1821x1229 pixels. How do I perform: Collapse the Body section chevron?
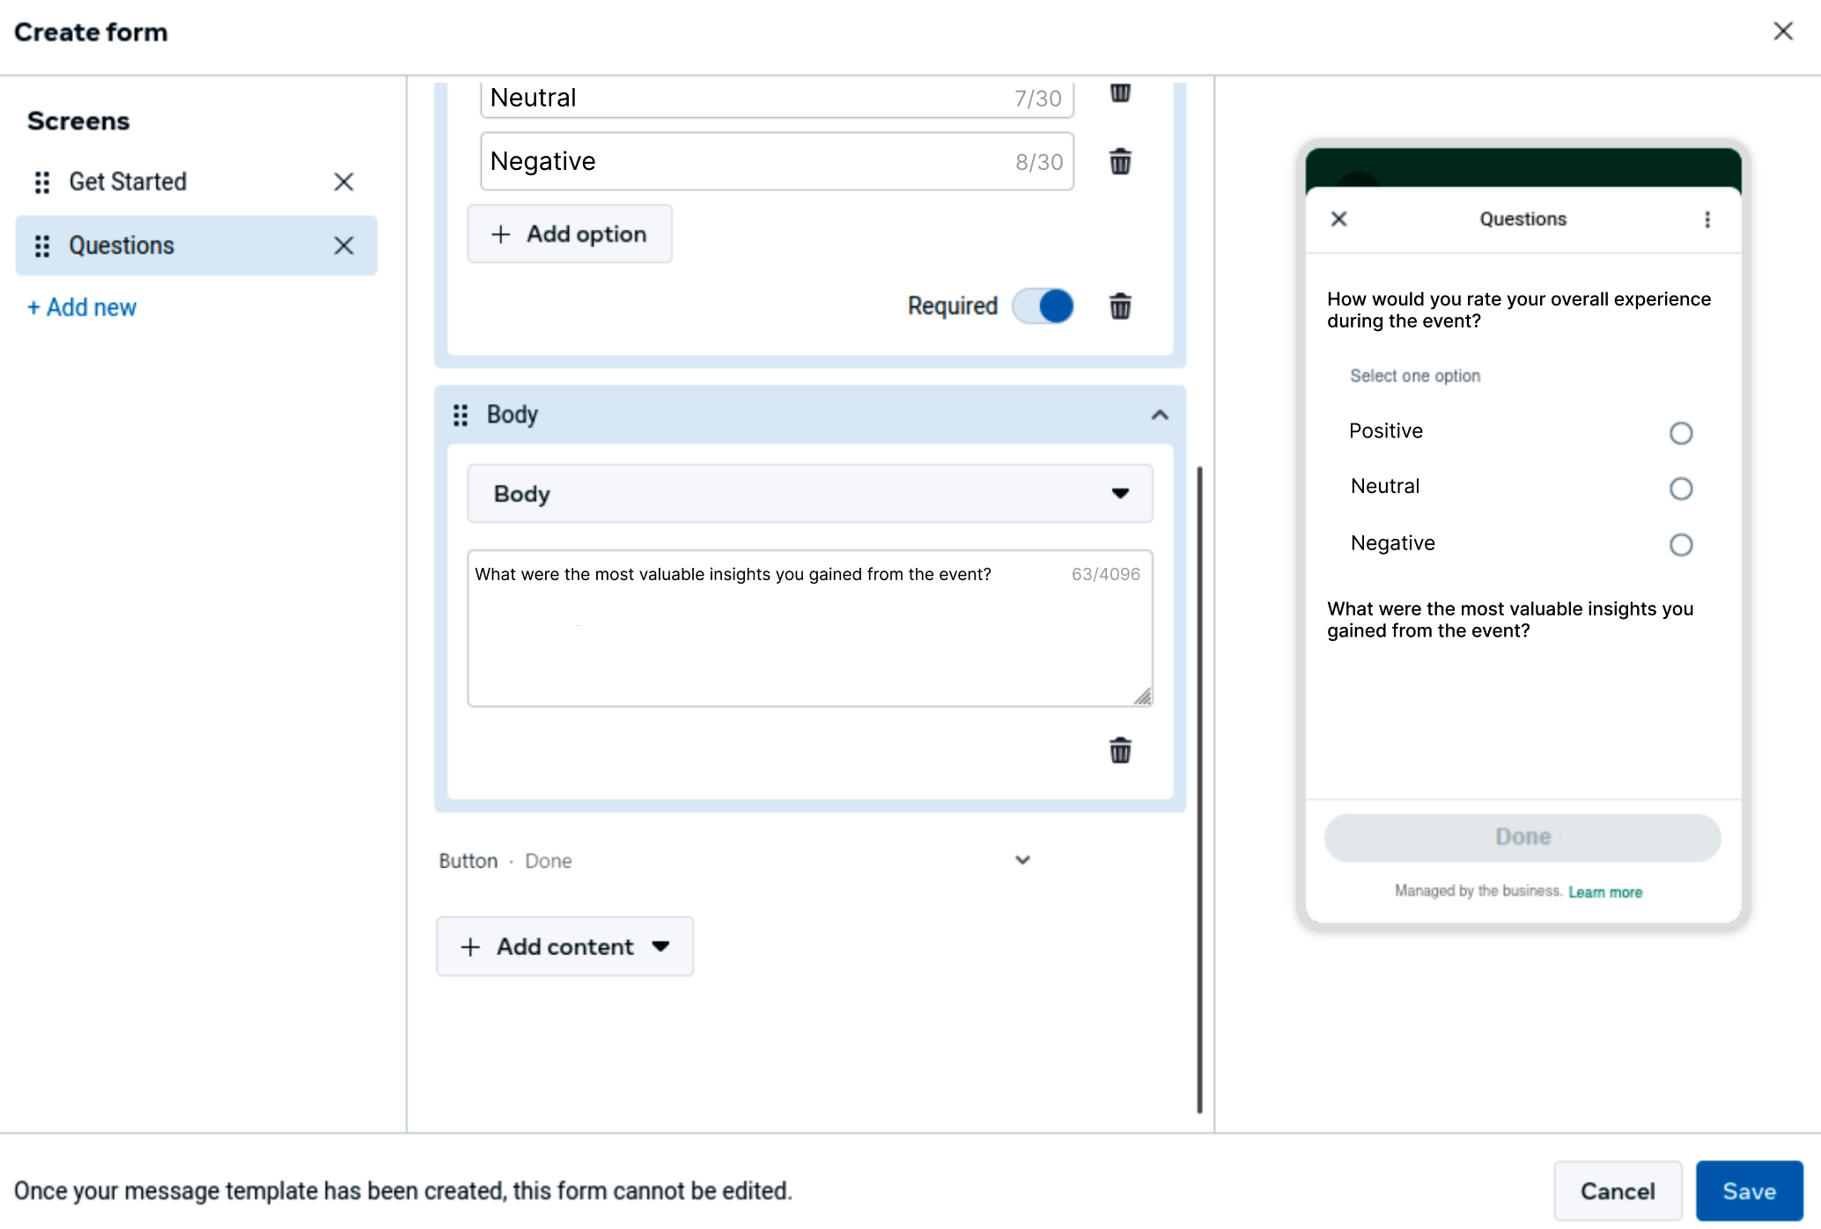click(x=1160, y=415)
